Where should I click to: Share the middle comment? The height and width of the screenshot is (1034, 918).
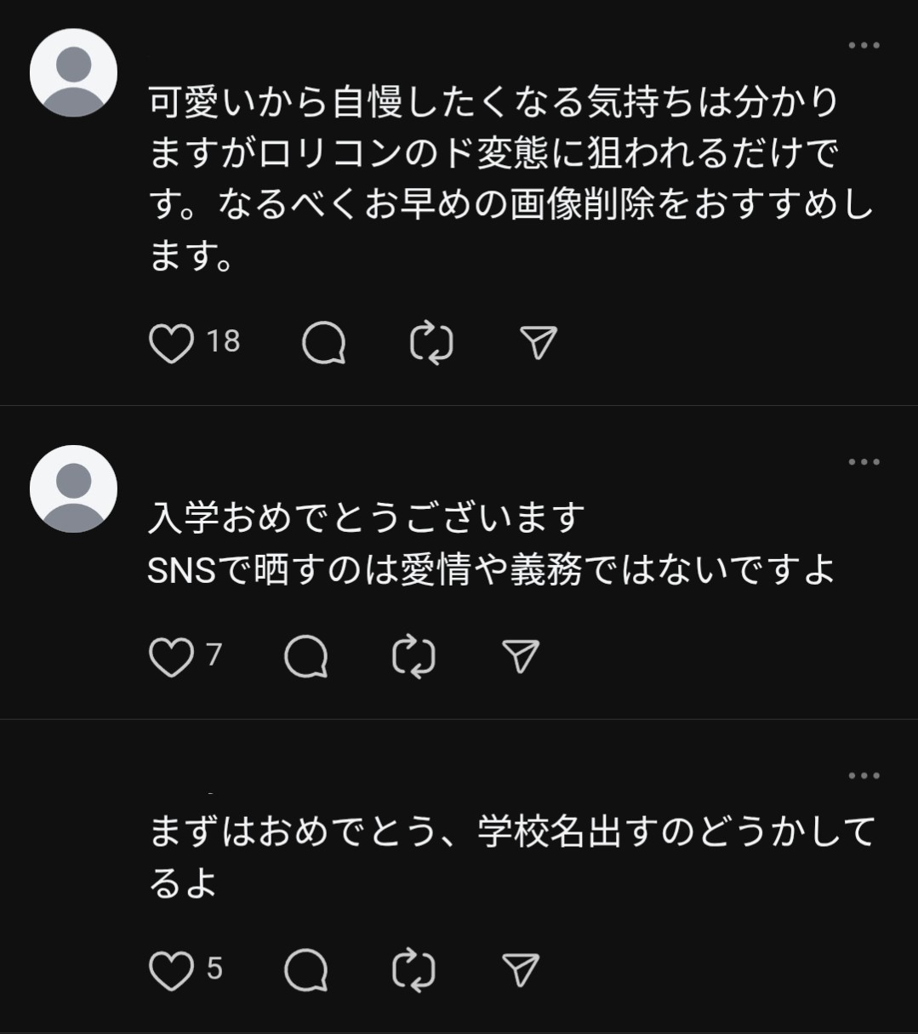522,655
